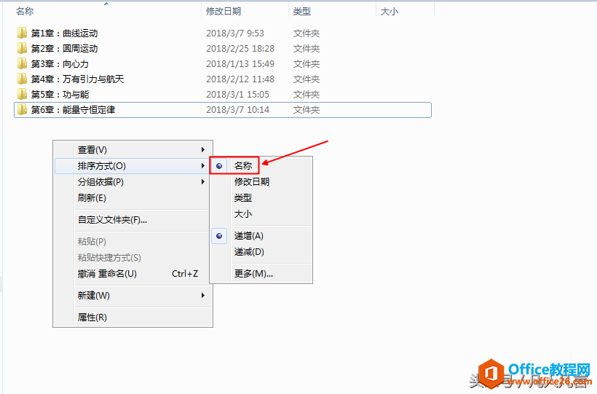The height and width of the screenshot is (394, 597).
Task: Expand the 查看(V) submenu arrow
Action: click(x=203, y=150)
